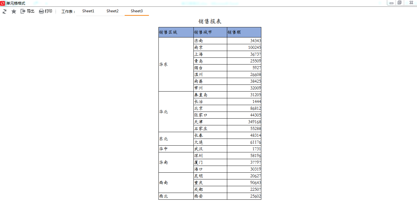Screen dimensions: 417x208
Task: Select the 销售额 column header
Action: point(244,32)
